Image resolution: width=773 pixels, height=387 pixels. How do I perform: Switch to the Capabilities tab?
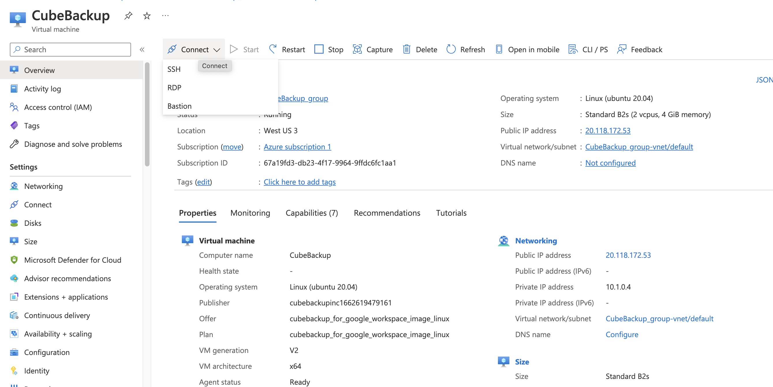312,213
